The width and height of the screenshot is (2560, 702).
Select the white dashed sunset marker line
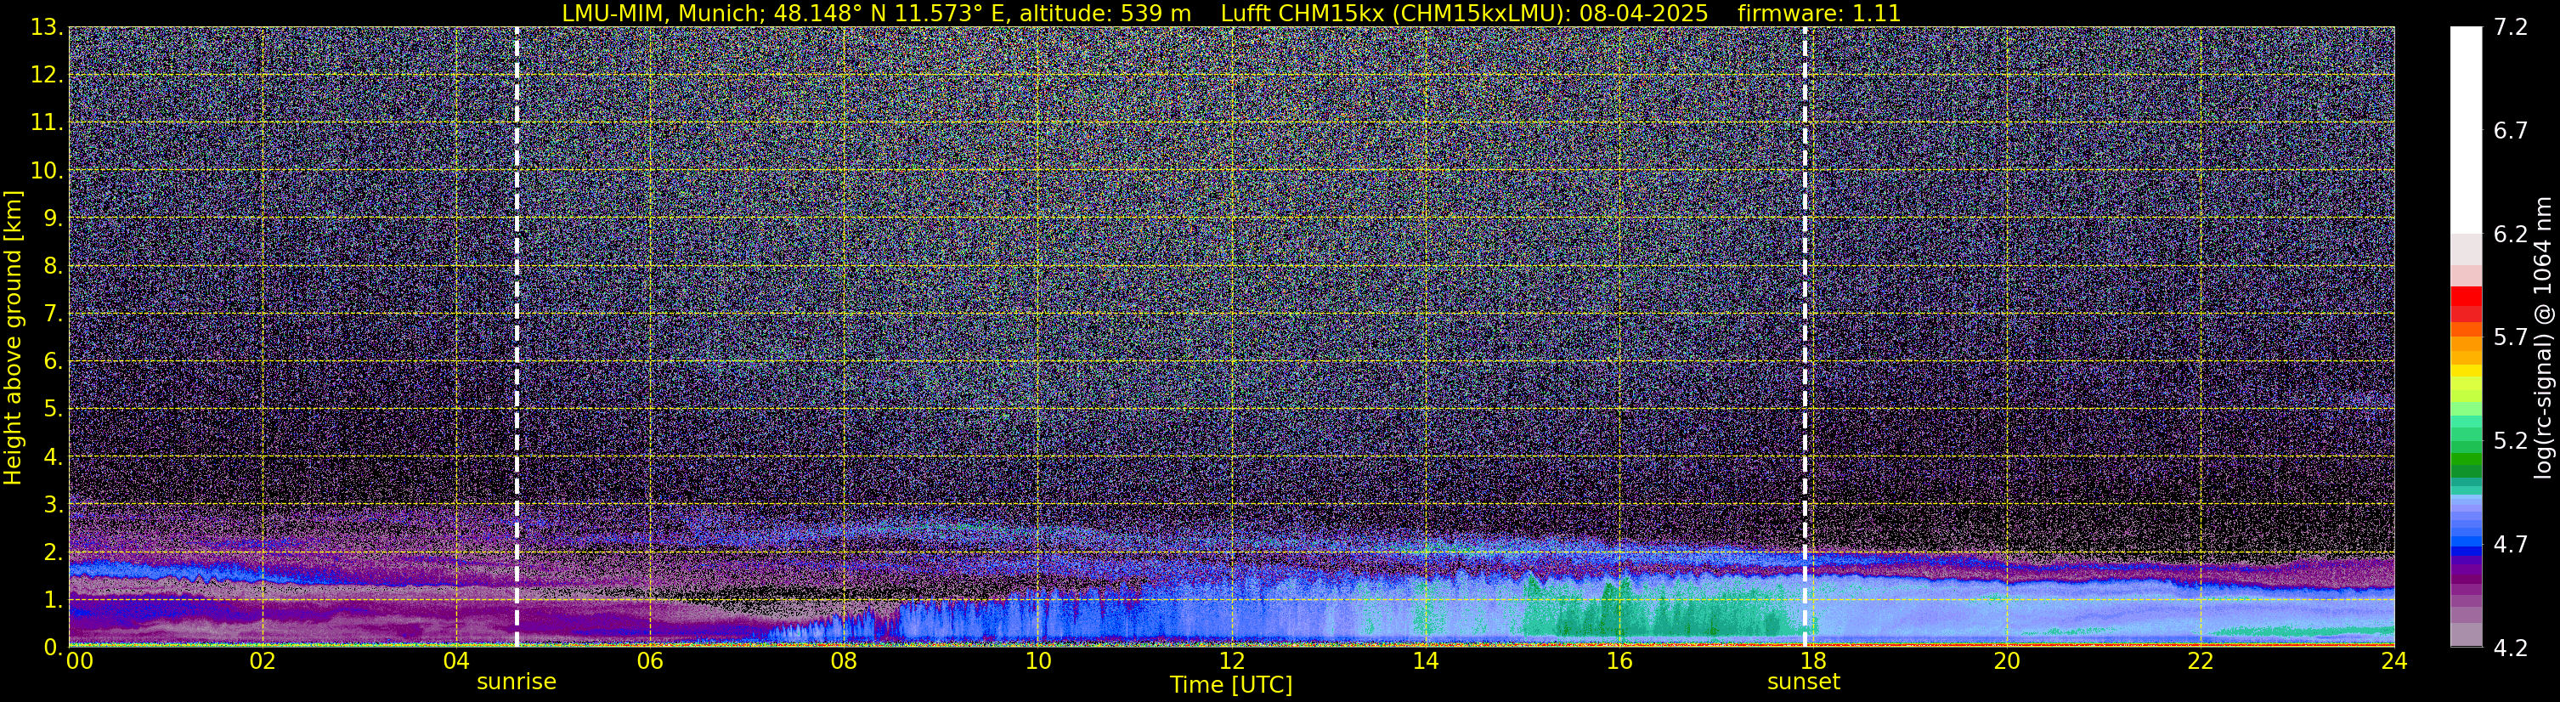[1805, 336]
